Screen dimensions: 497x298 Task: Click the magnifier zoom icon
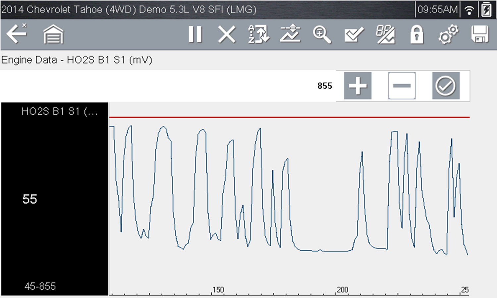tap(322, 34)
